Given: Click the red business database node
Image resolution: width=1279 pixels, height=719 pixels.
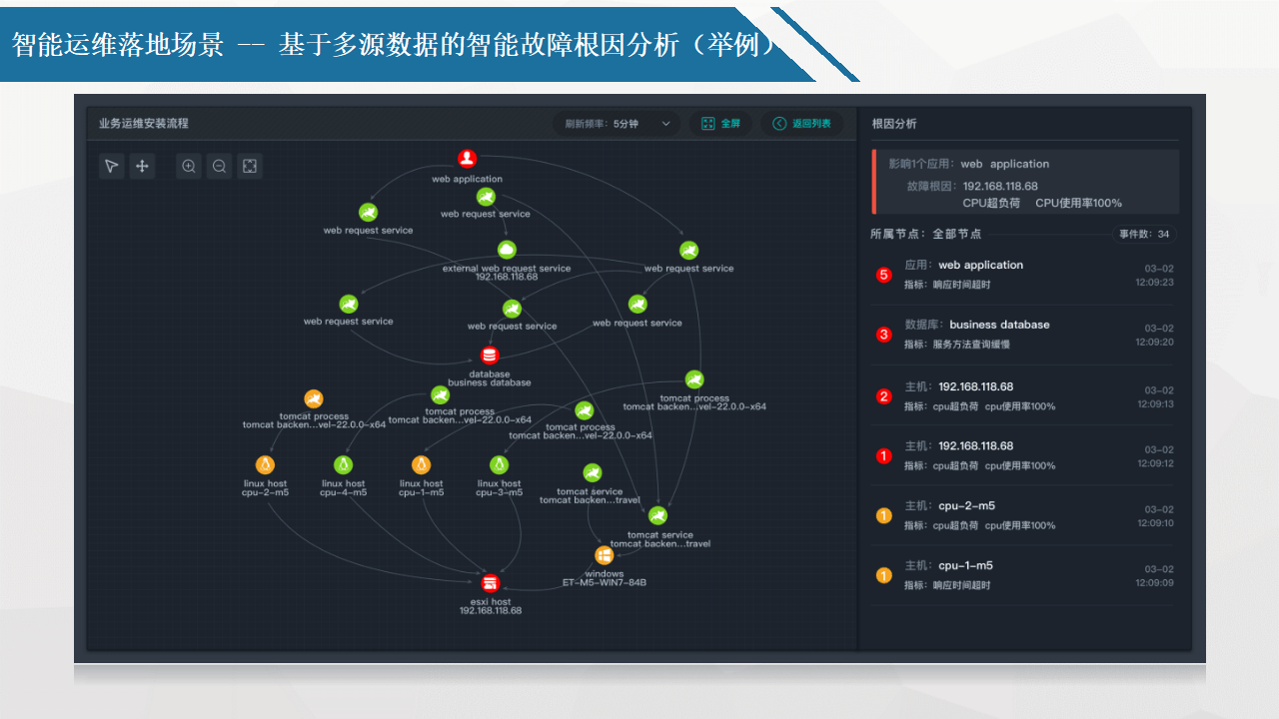Looking at the screenshot, I should [489, 356].
